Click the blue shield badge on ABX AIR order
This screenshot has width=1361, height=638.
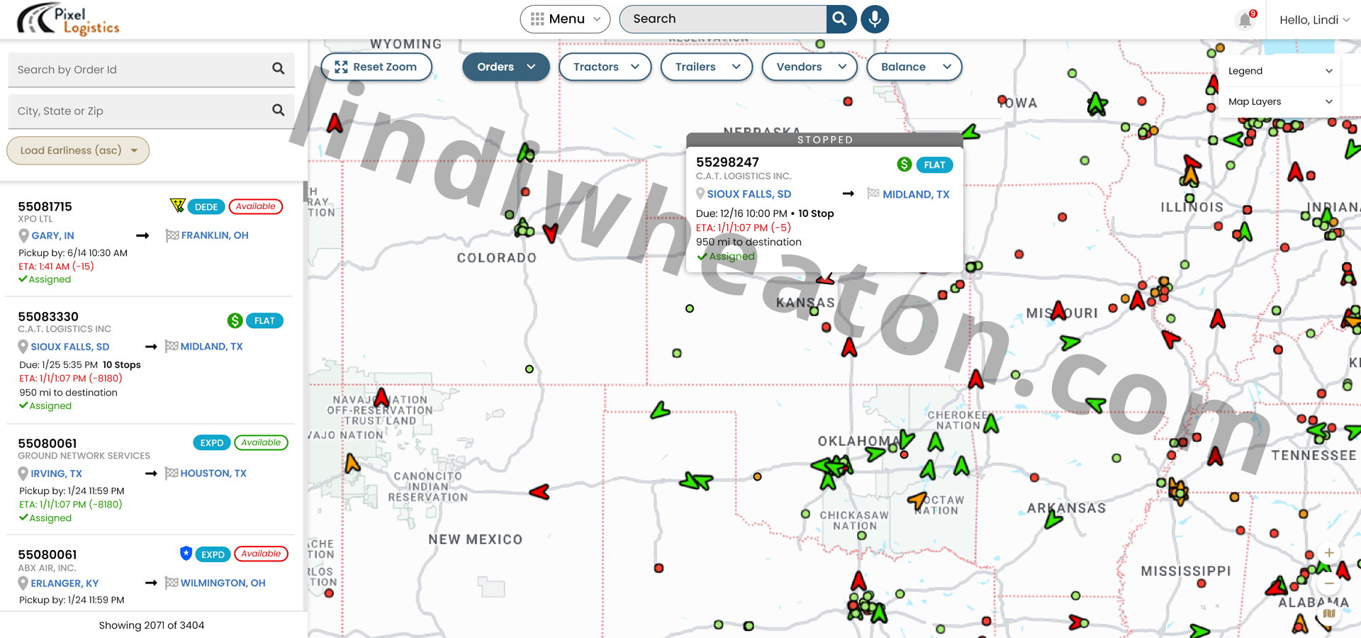186,554
